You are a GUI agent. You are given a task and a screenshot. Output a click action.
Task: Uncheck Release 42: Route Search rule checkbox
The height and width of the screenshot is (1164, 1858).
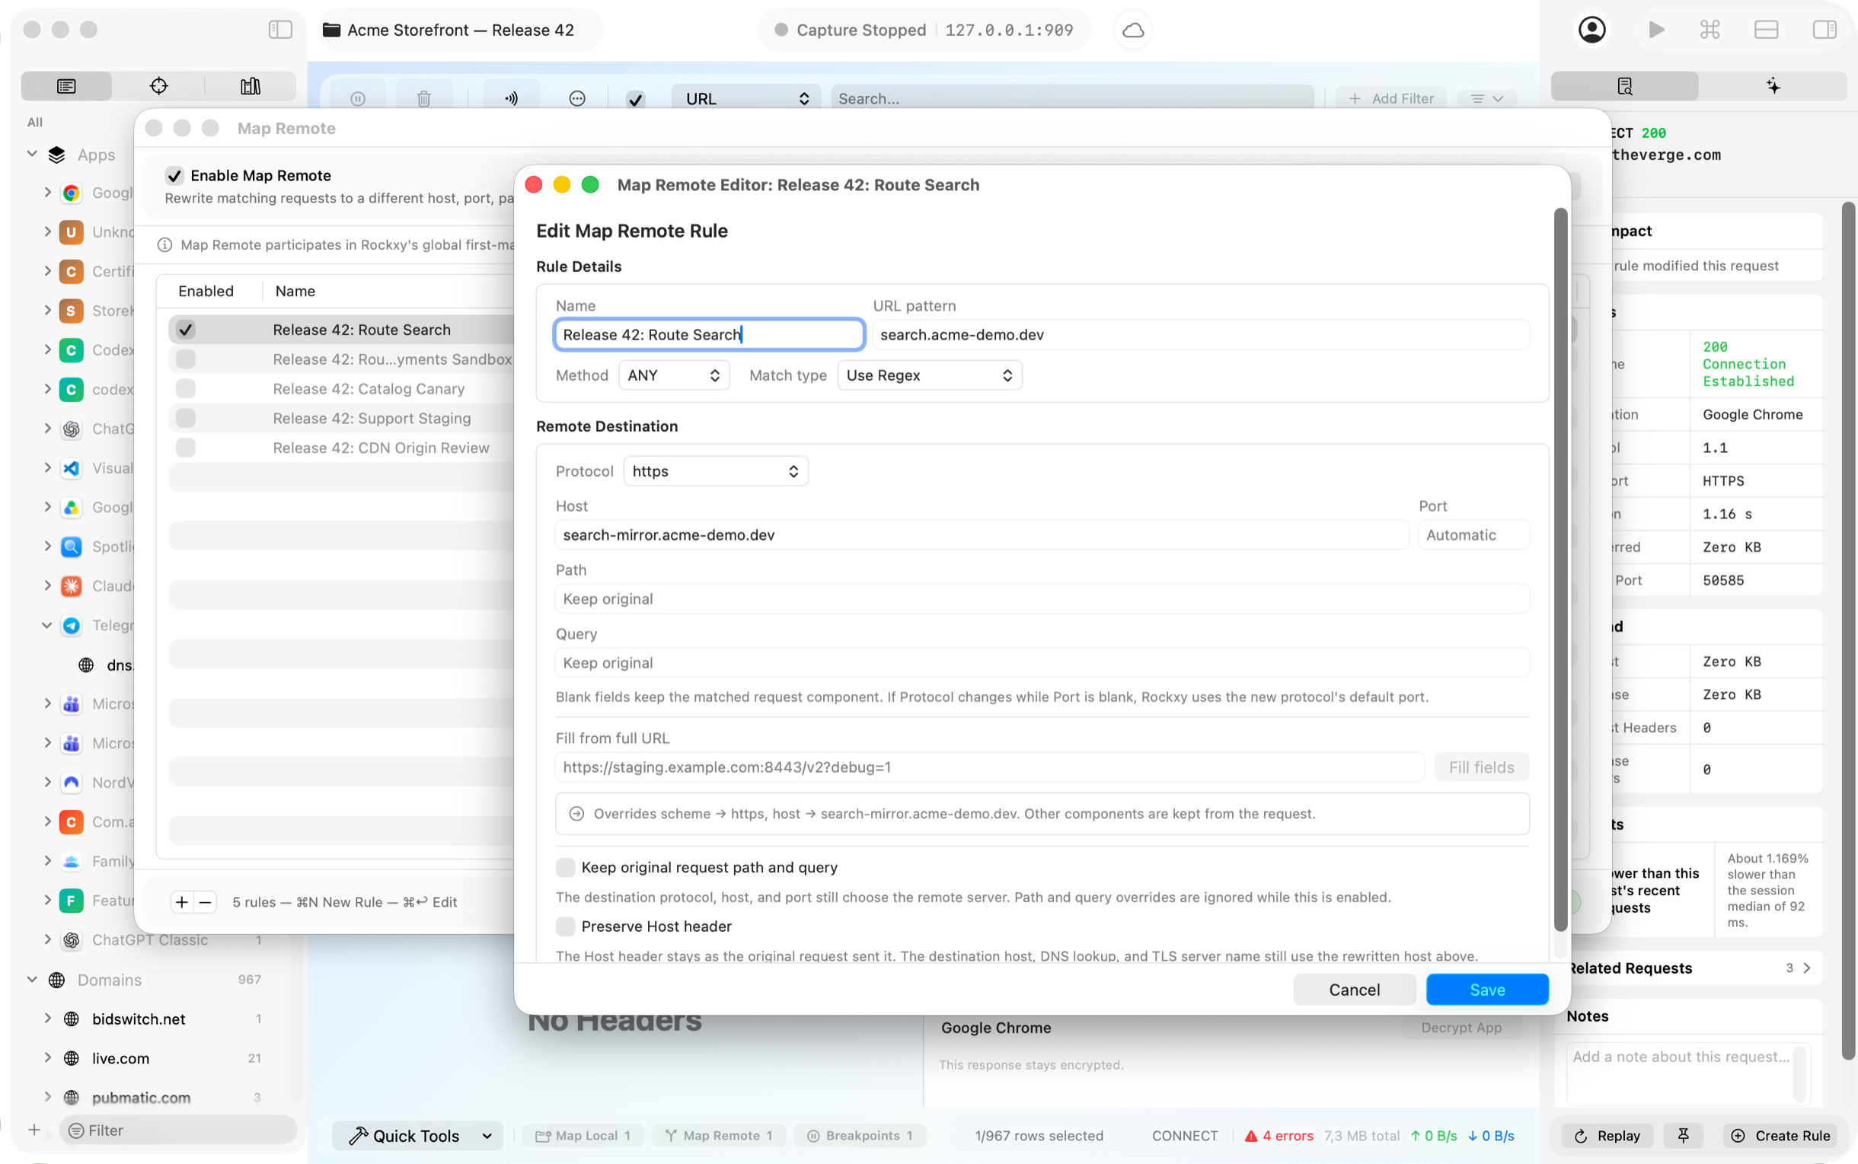pos(186,330)
